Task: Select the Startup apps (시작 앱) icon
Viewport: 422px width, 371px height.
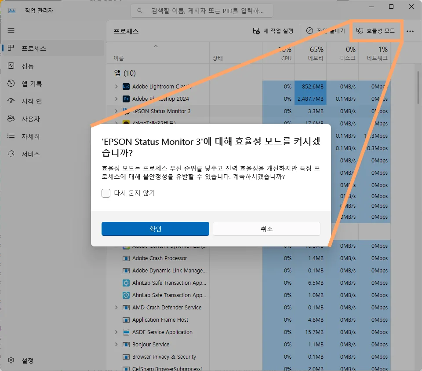Action: click(11, 101)
